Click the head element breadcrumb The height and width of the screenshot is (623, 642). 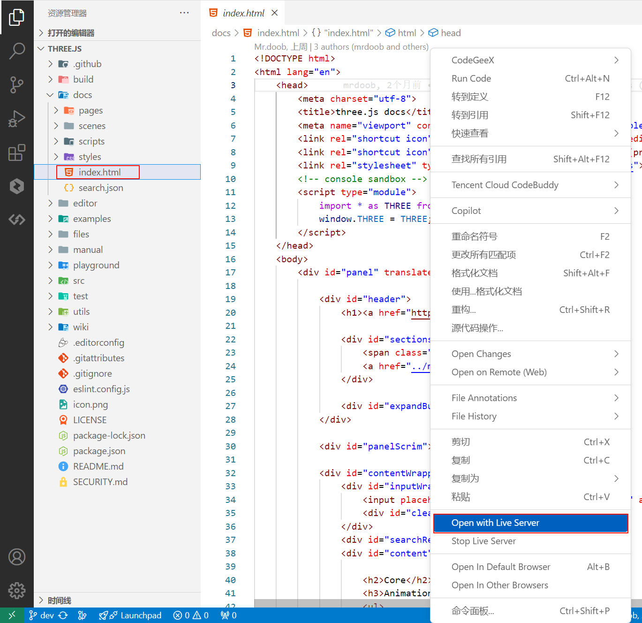[x=445, y=33]
